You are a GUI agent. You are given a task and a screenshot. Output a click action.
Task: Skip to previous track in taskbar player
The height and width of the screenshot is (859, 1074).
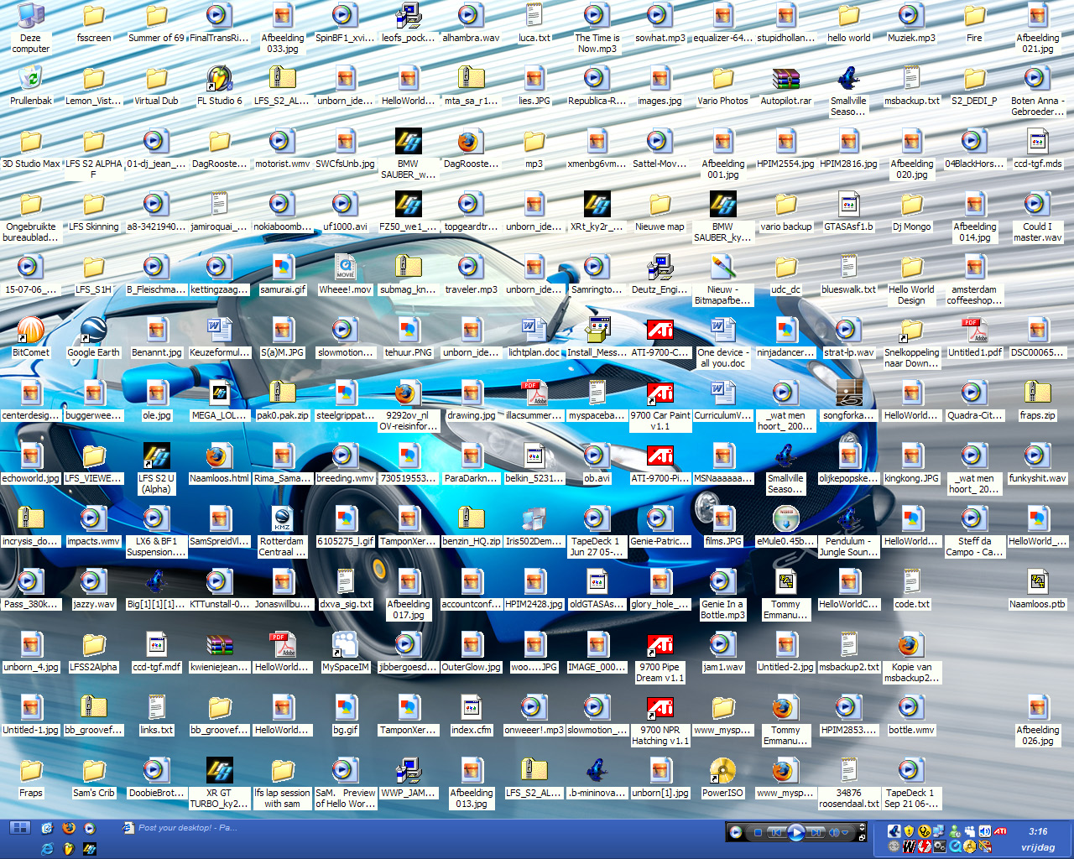776,832
